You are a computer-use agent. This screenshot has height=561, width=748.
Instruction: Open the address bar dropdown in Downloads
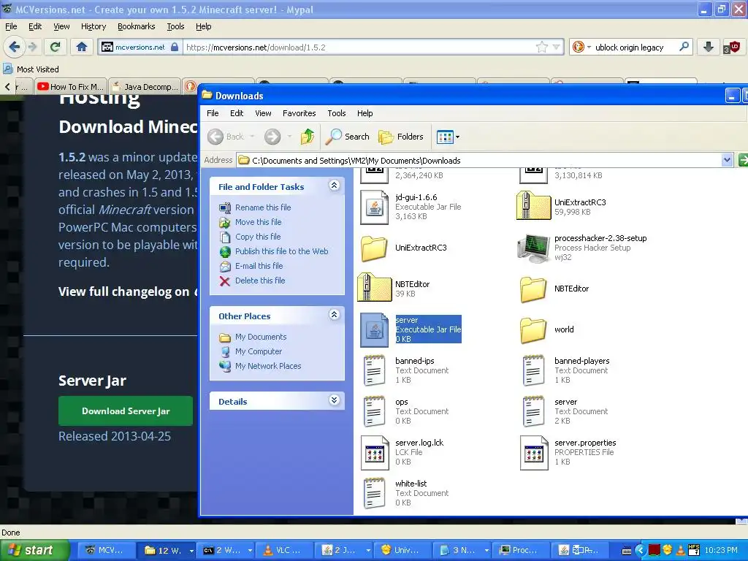coord(727,160)
